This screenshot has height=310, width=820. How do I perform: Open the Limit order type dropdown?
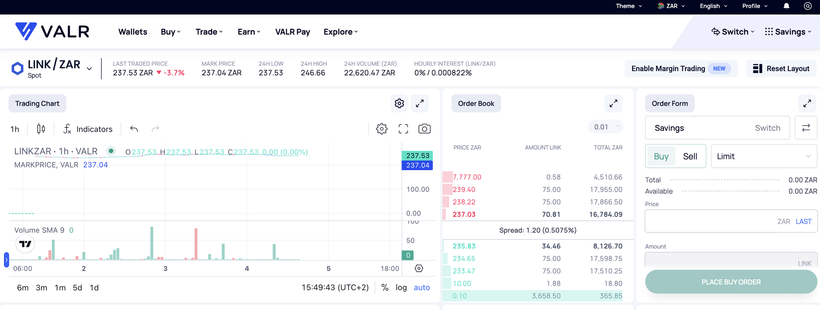click(764, 156)
